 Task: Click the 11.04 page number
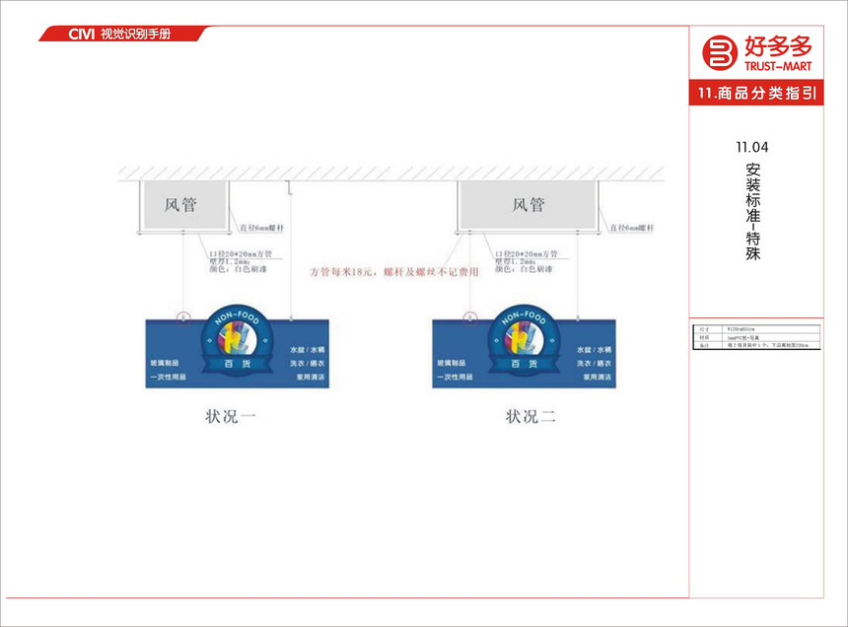click(751, 147)
